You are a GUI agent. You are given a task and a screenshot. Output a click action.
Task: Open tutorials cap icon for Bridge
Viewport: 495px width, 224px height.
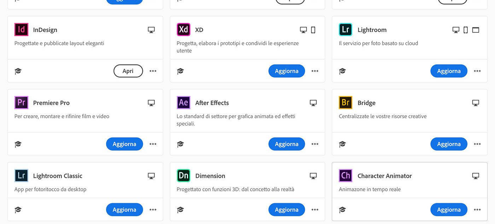(342, 144)
